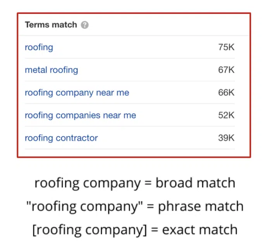Select the "roofing companies near me" keyword
This screenshot has width=271, height=249.
click(x=80, y=115)
